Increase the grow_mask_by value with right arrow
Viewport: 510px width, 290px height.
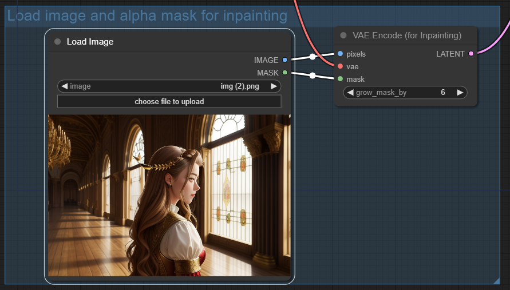pos(460,92)
